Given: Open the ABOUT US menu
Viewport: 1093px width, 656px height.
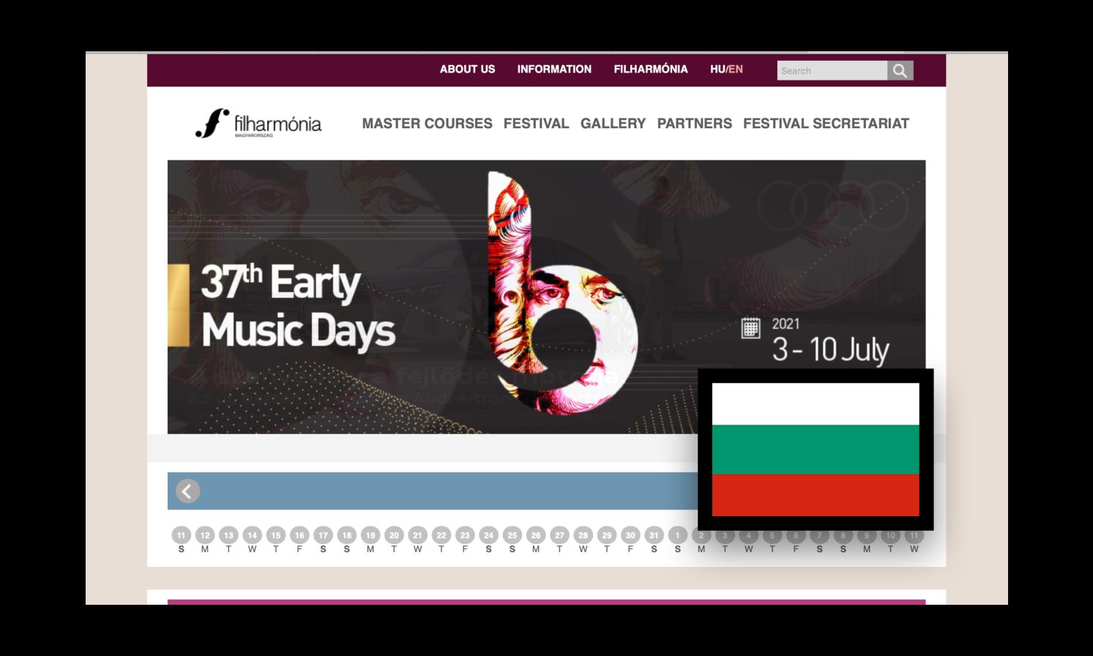Looking at the screenshot, I should [x=467, y=69].
